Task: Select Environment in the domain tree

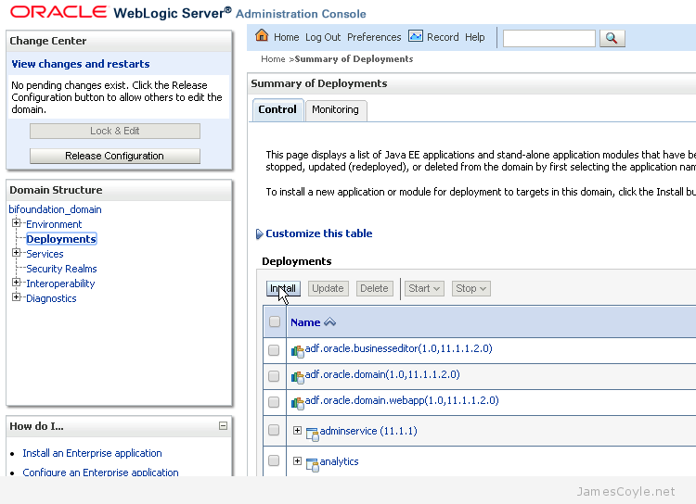Action: [x=54, y=224]
